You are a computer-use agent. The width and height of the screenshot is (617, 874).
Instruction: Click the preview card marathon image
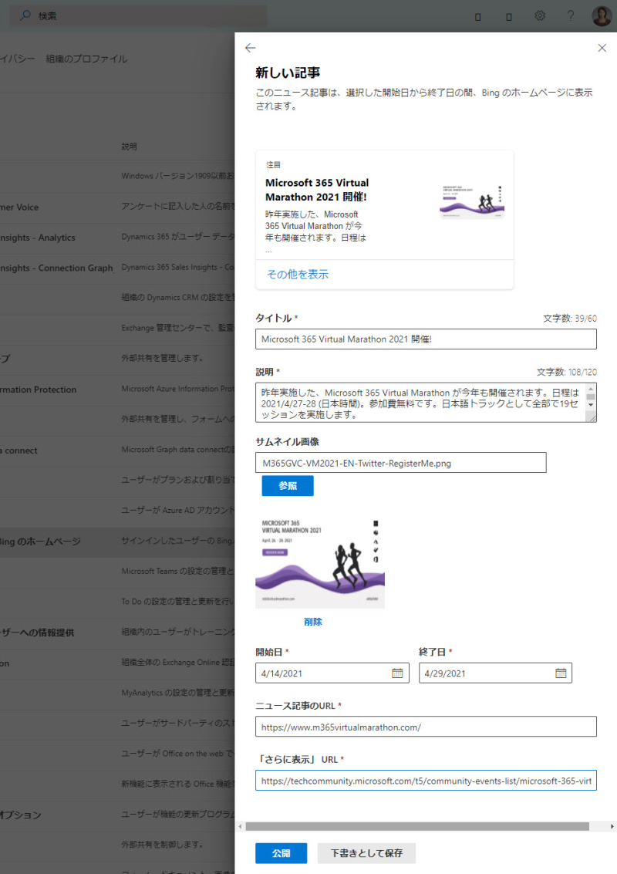point(472,202)
